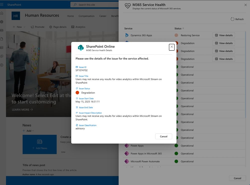Open the Compensation navigation tab
Screen dimensions: 250x185
(86, 16)
